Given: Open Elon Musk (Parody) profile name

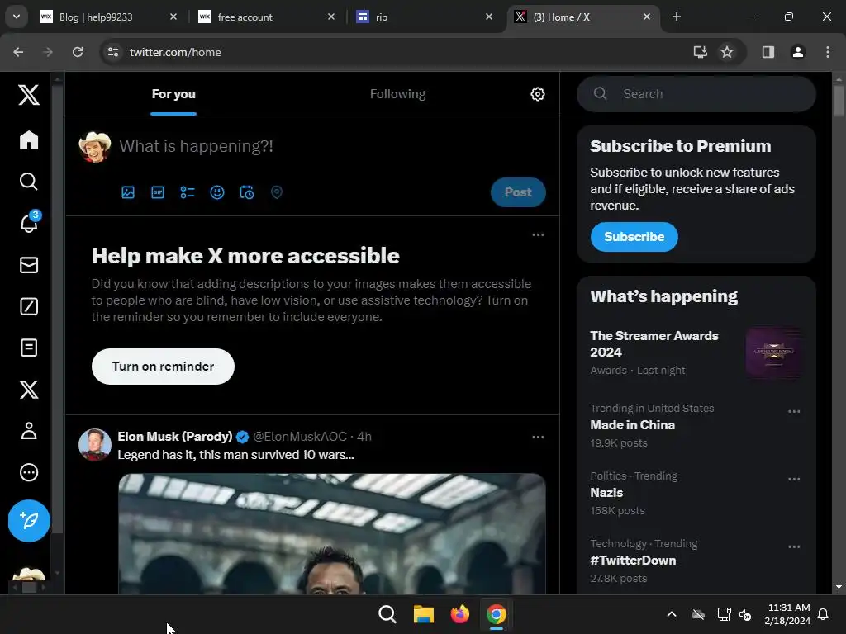Looking at the screenshot, I should tap(175, 436).
